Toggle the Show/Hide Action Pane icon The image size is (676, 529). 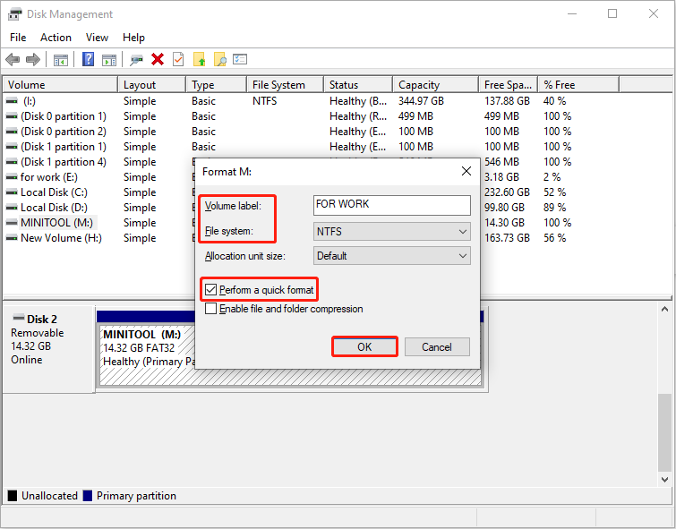109,59
